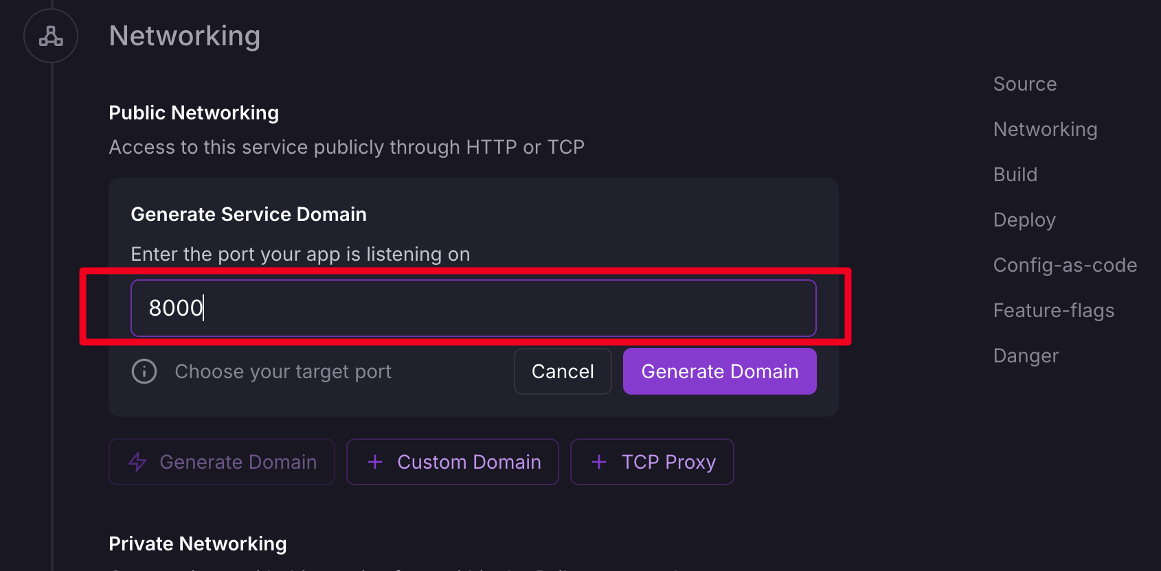1161x571 pixels.
Task: Select Networking in the right sidebar
Action: (1045, 129)
